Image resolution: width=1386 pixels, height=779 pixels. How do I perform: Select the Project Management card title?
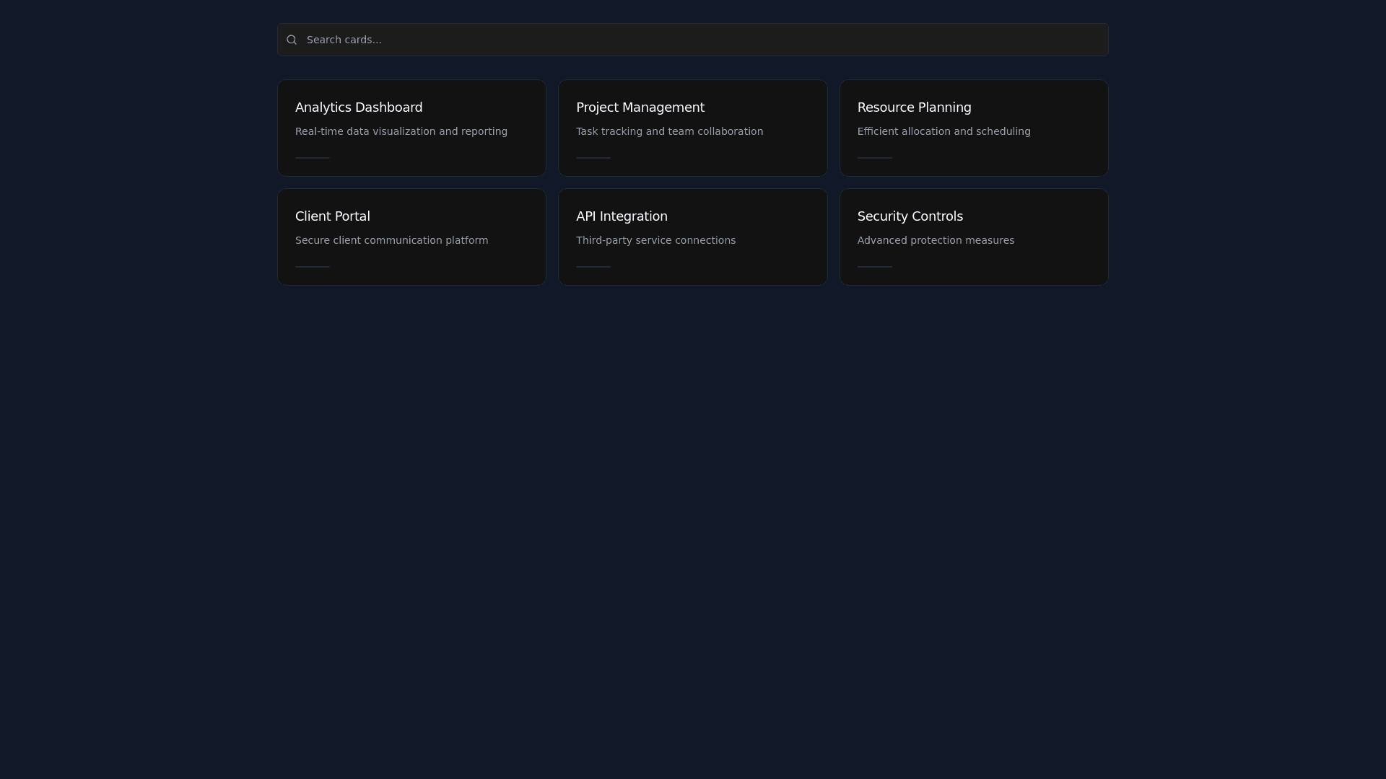click(640, 107)
